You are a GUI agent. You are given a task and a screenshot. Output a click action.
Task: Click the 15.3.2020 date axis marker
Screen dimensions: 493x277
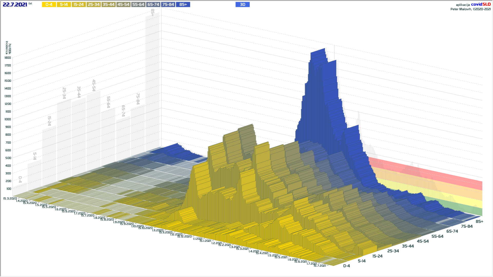coord(10,199)
